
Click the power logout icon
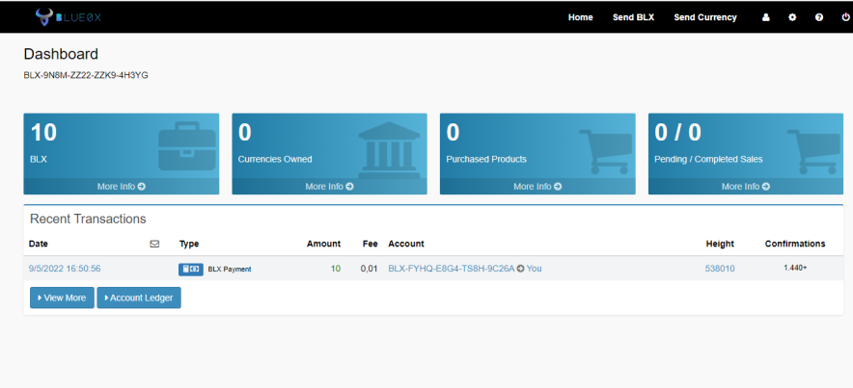tap(845, 17)
